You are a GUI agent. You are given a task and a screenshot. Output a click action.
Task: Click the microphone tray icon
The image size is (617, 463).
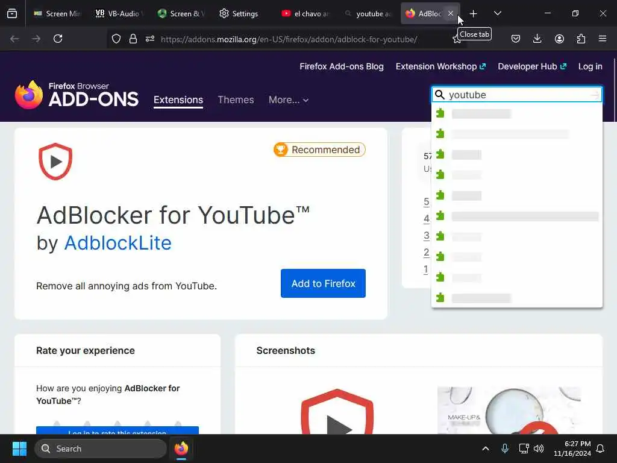[x=505, y=449]
